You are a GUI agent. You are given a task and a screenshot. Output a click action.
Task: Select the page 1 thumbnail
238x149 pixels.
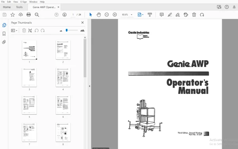29,50
